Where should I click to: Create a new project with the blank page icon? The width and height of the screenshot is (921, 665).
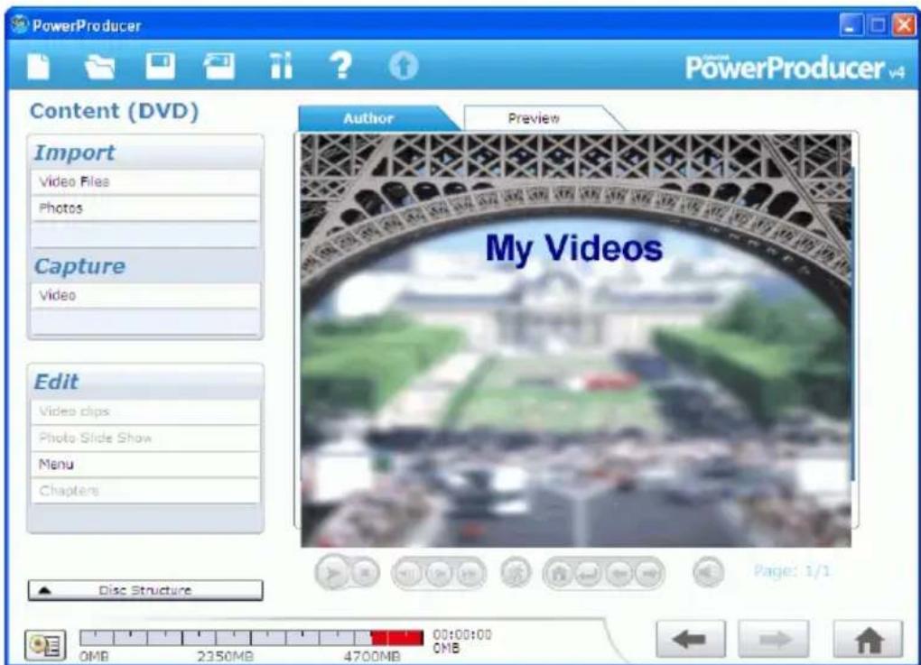coord(39,67)
